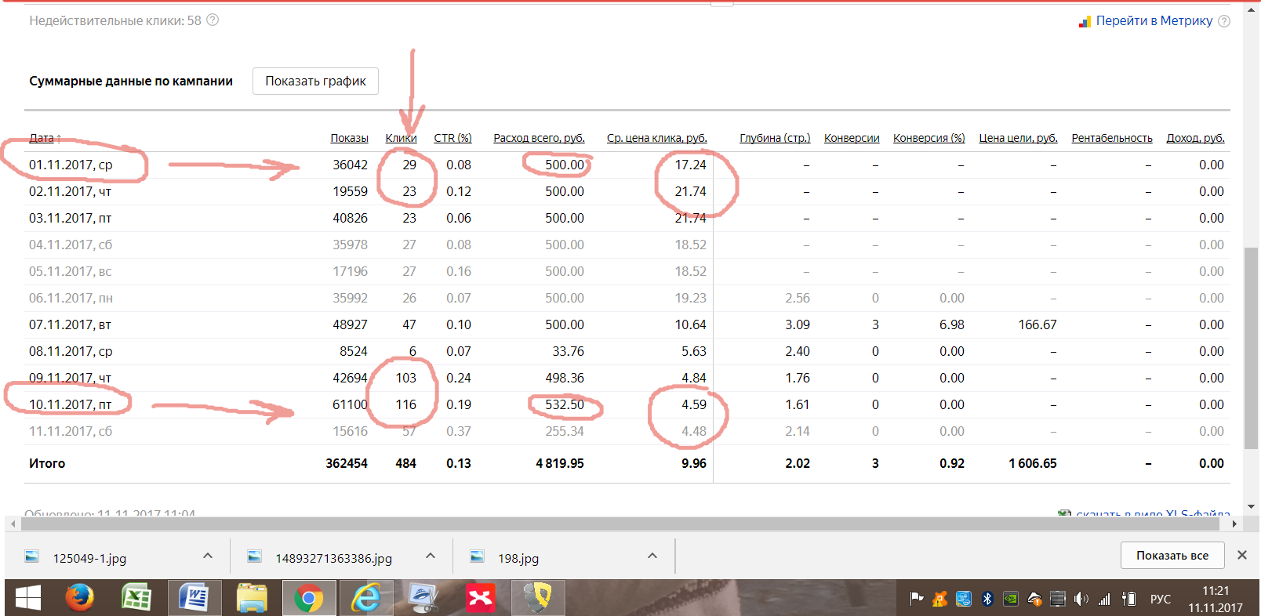Open the shield app in the taskbar
This screenshot has height=616, width=1261.
coord(538,599)
